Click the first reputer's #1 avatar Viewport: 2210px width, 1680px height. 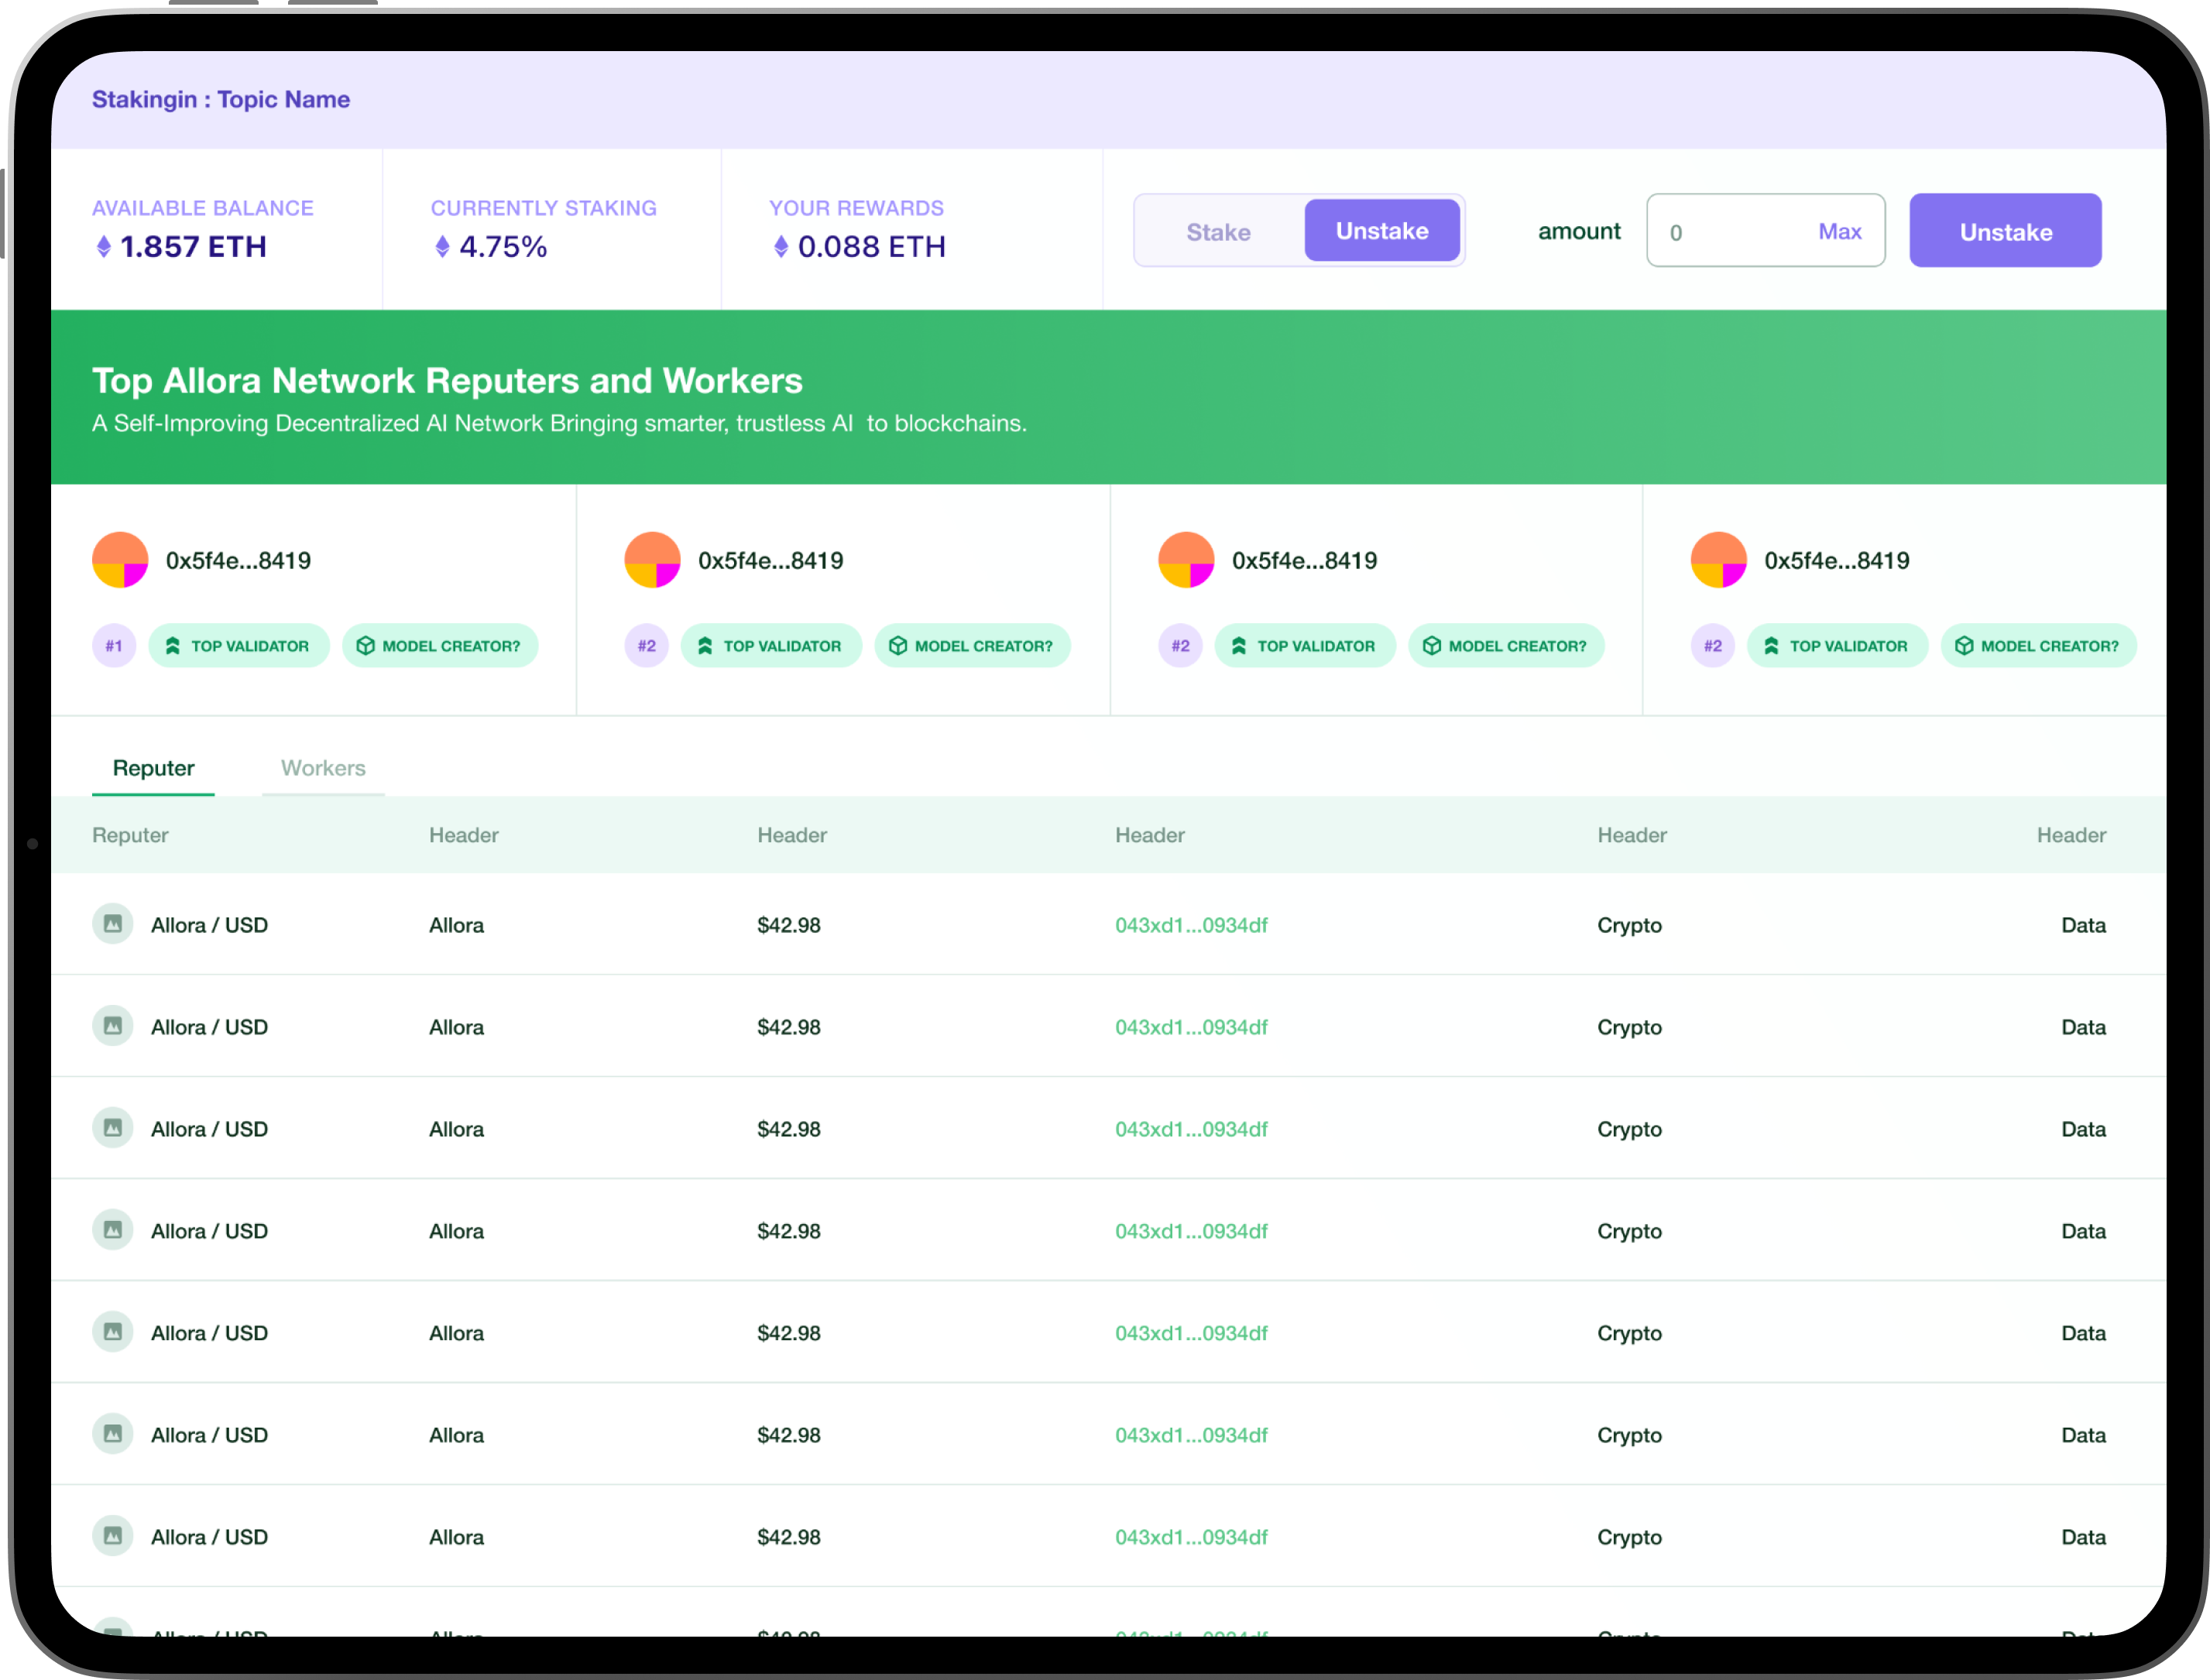pos(120,560)
